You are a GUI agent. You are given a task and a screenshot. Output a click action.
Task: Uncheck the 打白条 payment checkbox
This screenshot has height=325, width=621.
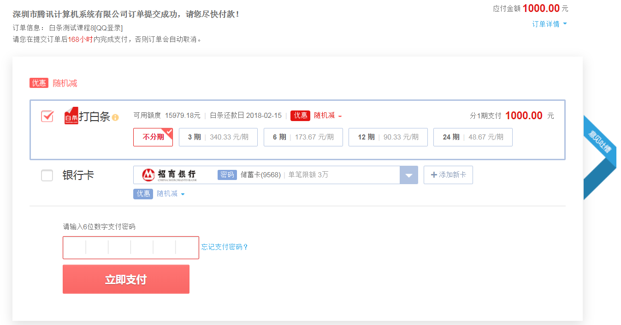coord(47,116)
